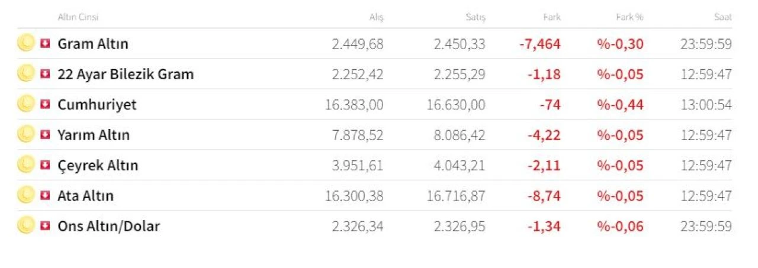Click the red down arrow for Yarım Altın
Viewport: 758px width, 268px height.
tap(45, 135)
